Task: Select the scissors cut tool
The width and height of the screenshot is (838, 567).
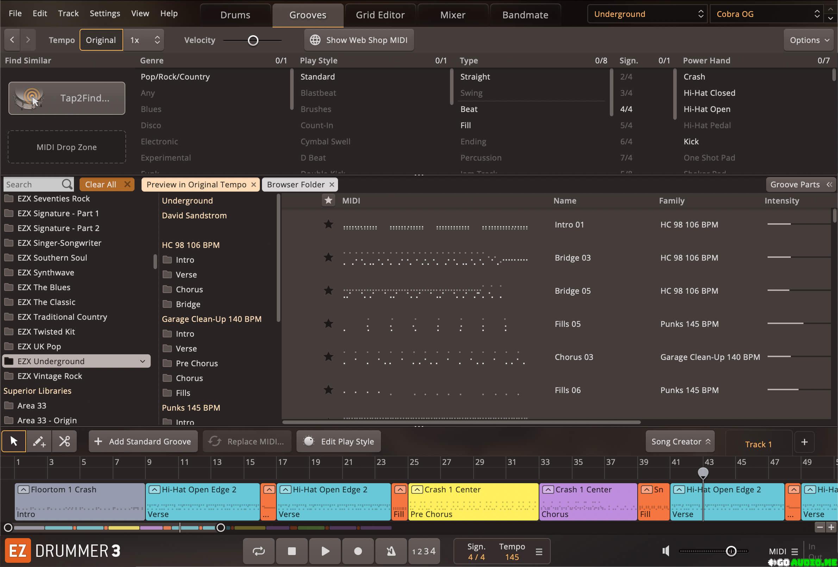Action: tap(64, 441)
